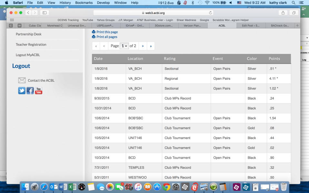
Task: Click the Safari Share toolbar icon
Action: pos(283,13)
